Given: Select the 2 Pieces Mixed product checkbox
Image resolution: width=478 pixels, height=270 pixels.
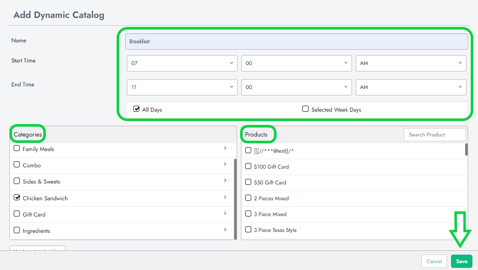Looking at the screenshot, I should pos(248,198).
